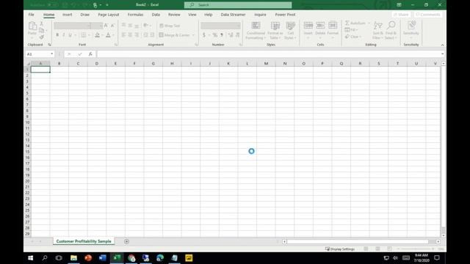The image size is (470, 264).
Task: Select the Customer Profitability Sample sheet tab
Action: 84,241
